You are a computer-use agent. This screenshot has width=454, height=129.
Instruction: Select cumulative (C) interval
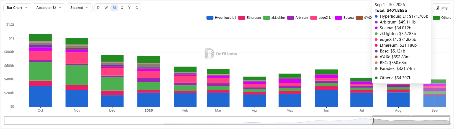tap(137, 8)
